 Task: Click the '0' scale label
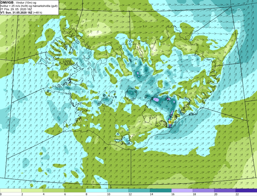point(1,194)
